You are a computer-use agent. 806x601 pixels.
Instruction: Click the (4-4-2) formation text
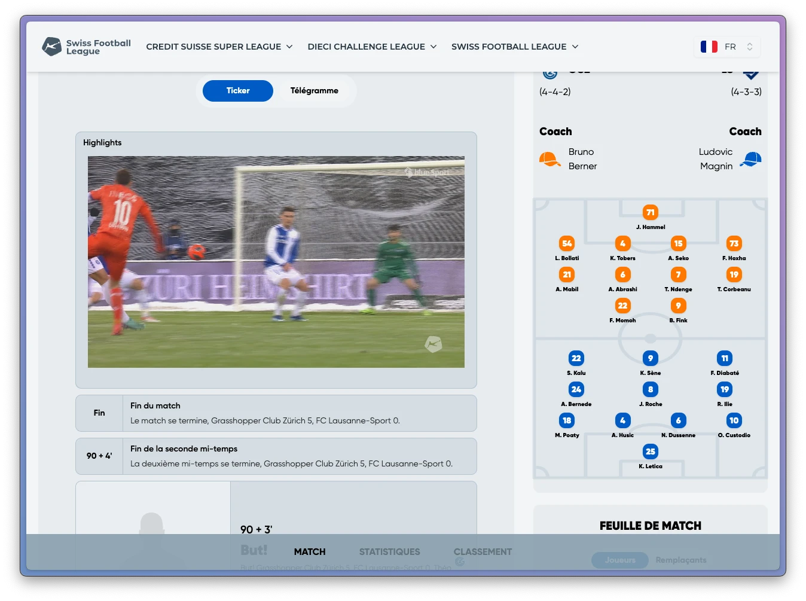555,92
